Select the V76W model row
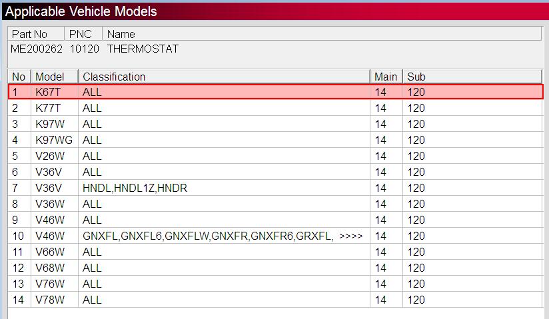 click(276, 284)
